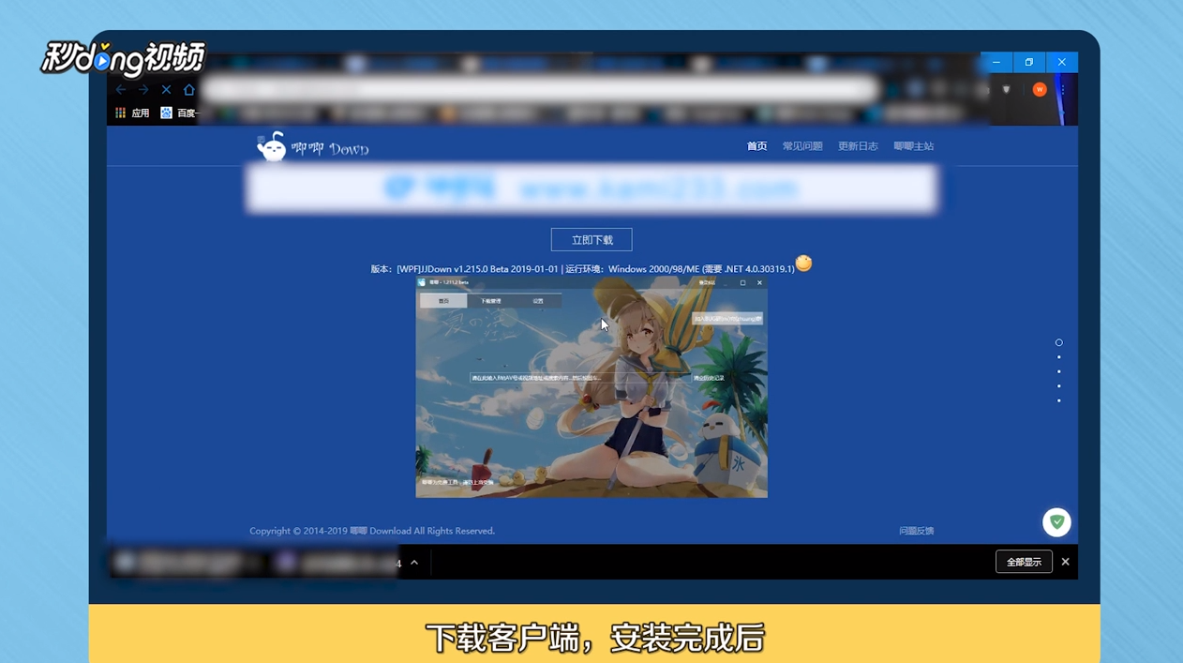Click the yellow emoji after version text
The width and height of the screenshot is (1183, 663).
pos(803,264)
